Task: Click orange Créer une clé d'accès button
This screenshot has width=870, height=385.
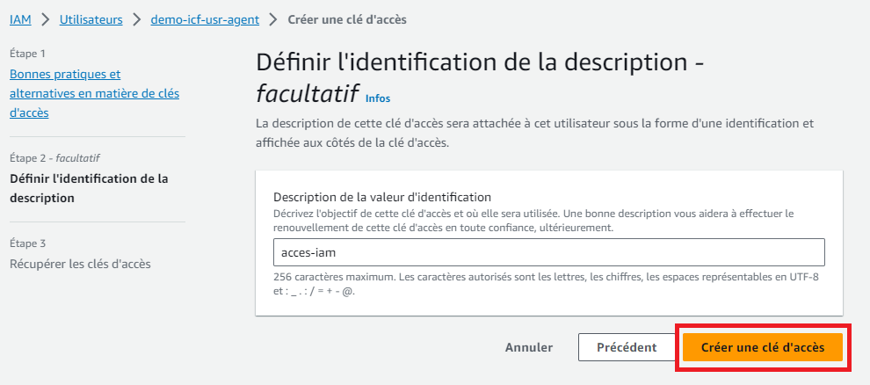Action: coord(763,347)
